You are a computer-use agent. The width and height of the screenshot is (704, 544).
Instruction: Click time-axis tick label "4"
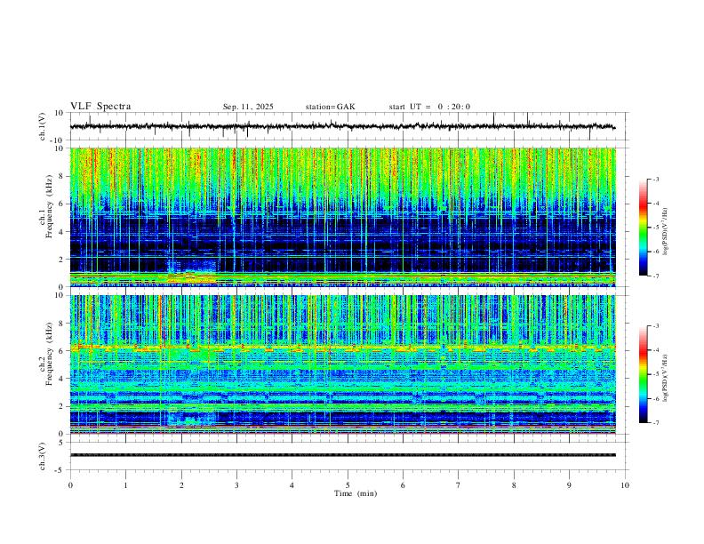point(292,485)
